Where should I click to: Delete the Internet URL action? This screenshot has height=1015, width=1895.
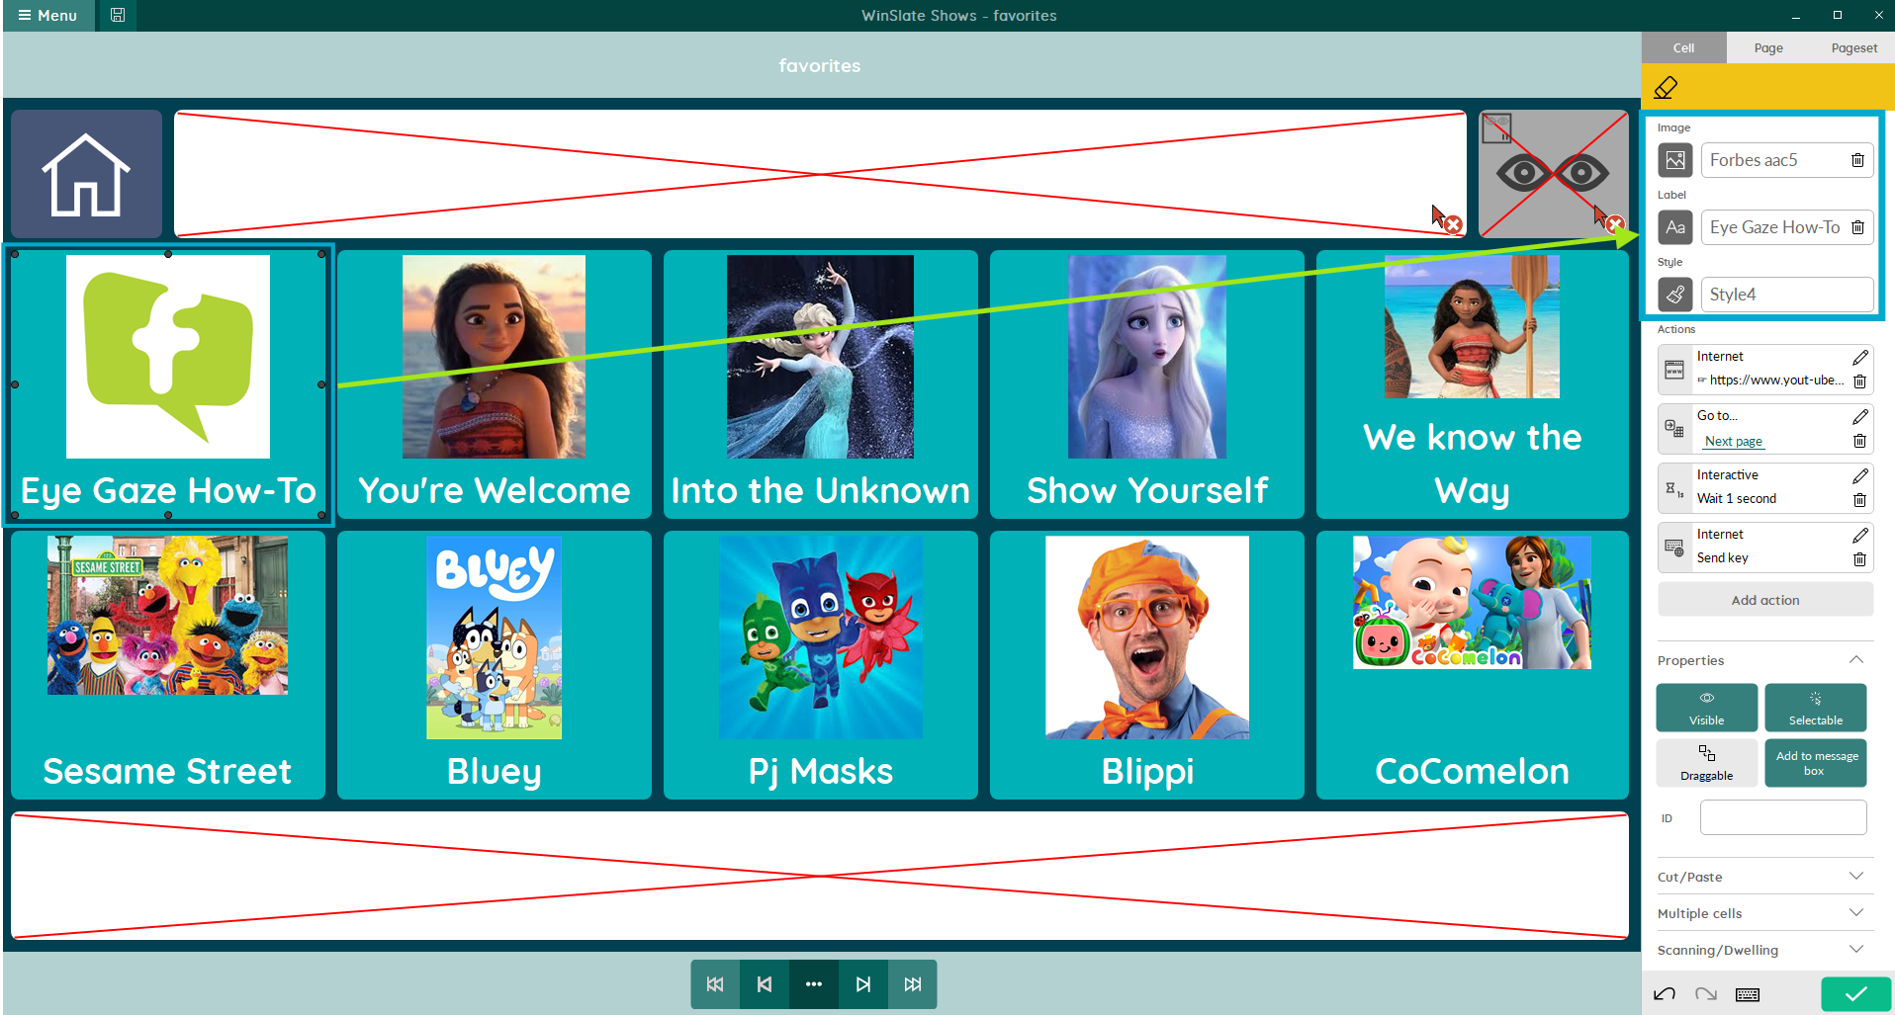(x=1859, y=381)
